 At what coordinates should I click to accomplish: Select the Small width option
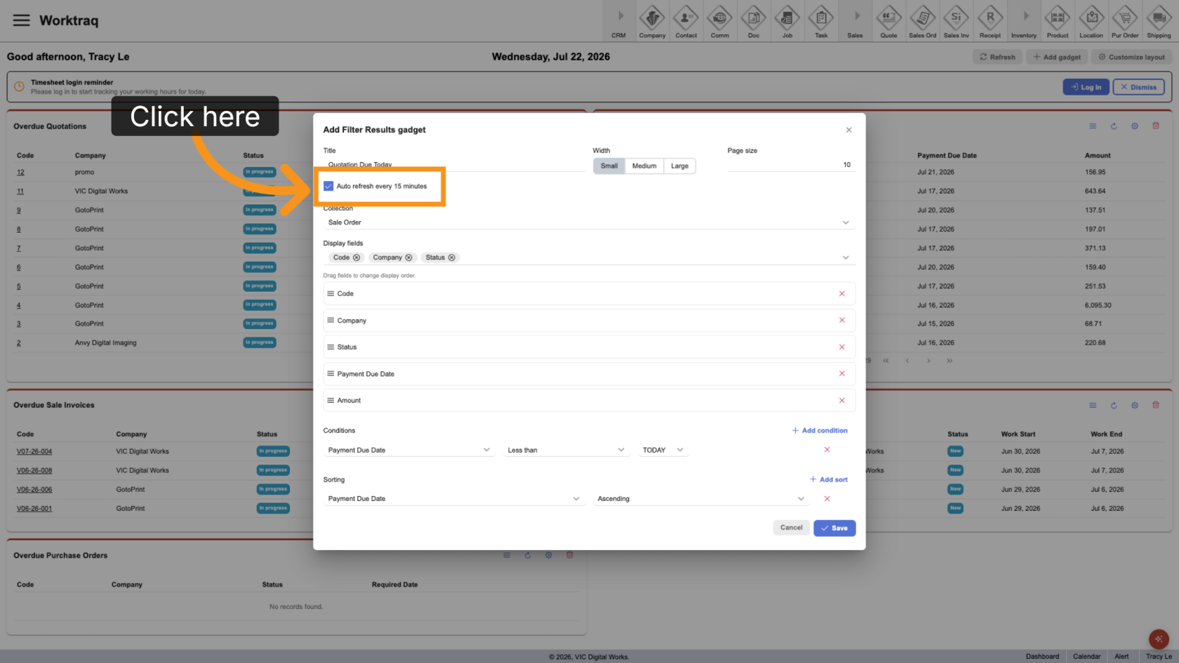(x=609, y=166)
